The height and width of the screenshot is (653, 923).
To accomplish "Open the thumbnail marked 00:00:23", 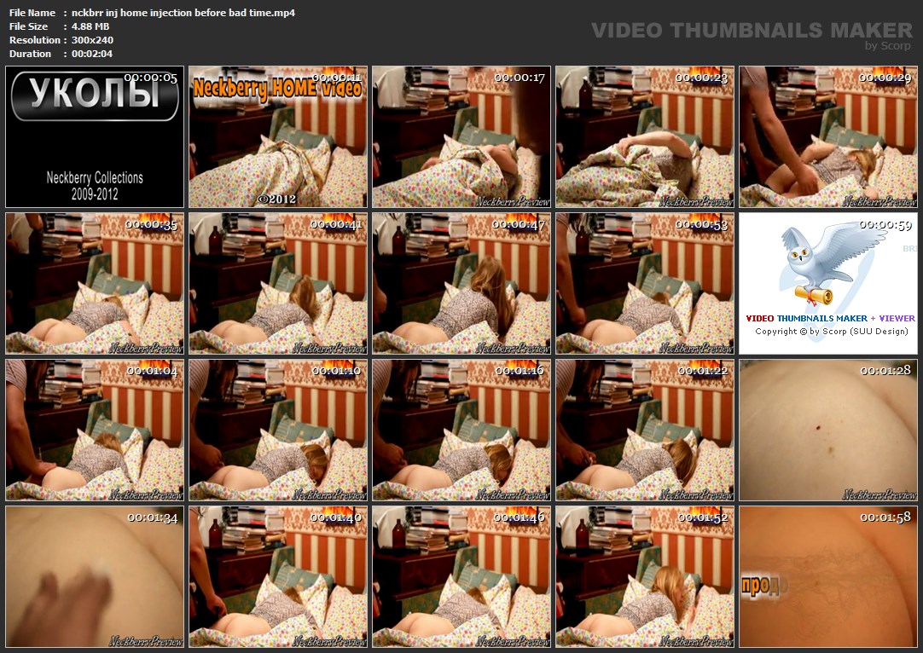I will 645,137.
